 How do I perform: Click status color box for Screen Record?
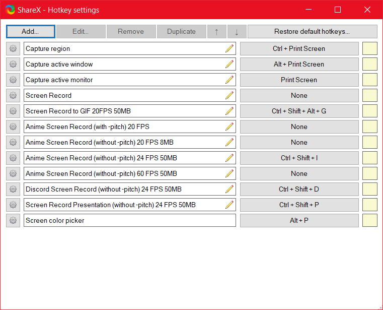tap(370, 95)
